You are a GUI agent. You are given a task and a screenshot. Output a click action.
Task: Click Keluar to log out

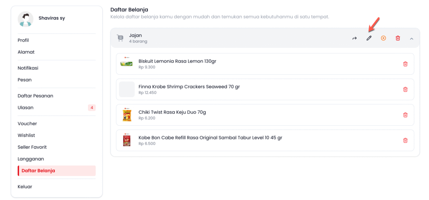coord(25,187)
